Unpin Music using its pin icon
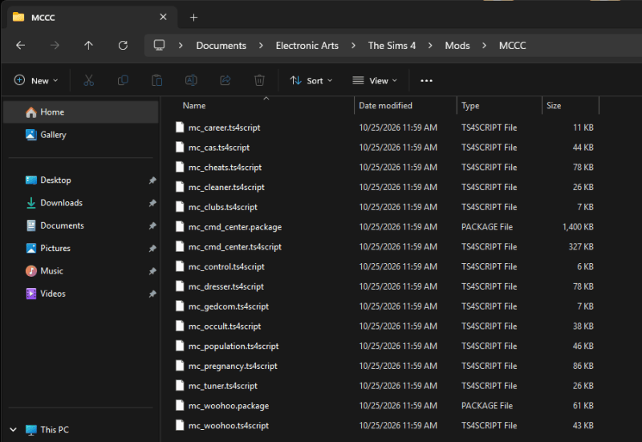642x442 pixels. (x=152, y=271)
